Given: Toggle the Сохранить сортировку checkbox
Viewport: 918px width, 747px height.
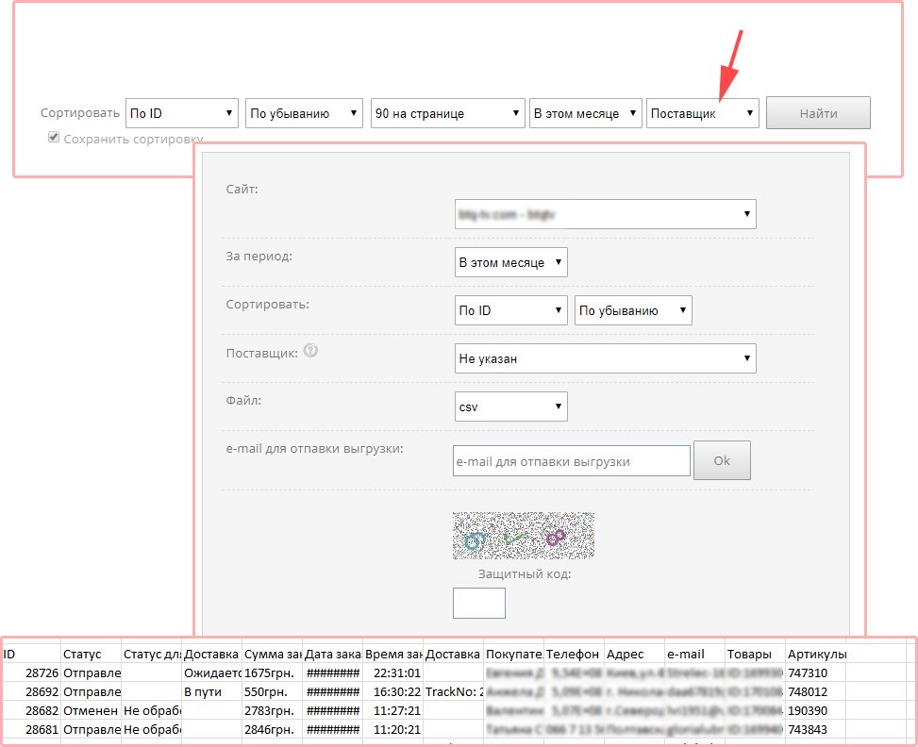Looking at the screenshot, I should pyautogui.click(x=55, y=138).
